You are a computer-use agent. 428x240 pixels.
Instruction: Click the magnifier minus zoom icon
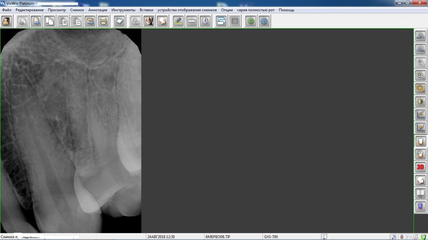click(421, 75)
